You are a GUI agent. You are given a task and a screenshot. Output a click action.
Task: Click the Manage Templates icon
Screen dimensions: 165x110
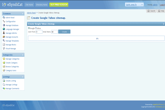tap(4, 41)
